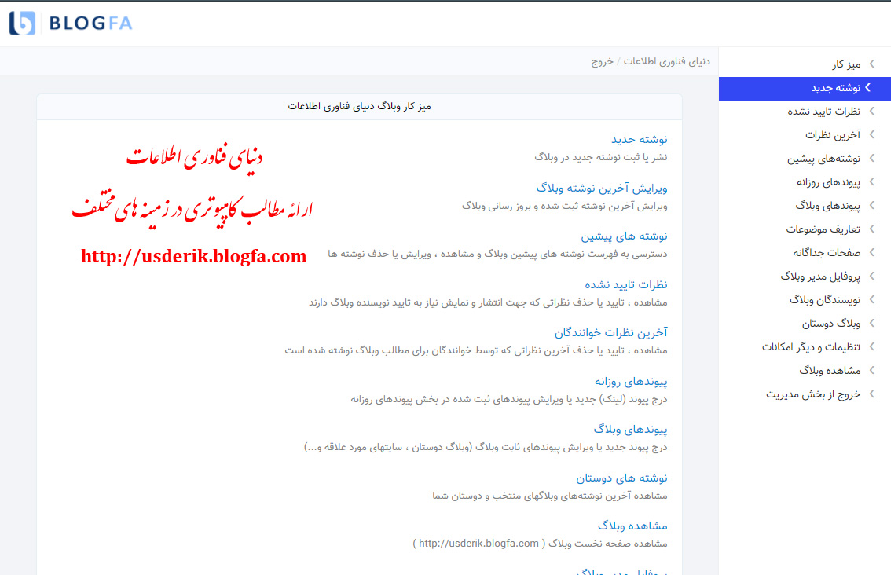This screenshot has height=575, width=891.
Task: Open پیوندهای روزانه link in main panel
Action: click(x=631, y=381)
